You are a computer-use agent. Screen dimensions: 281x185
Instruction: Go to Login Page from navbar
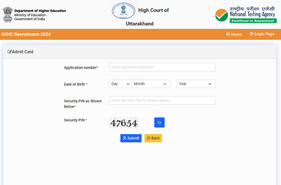point(262,34)
